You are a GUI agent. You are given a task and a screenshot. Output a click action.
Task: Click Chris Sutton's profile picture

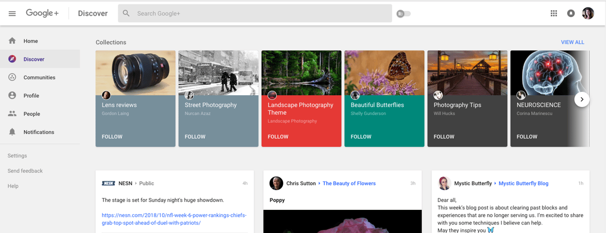pos(276,183)
